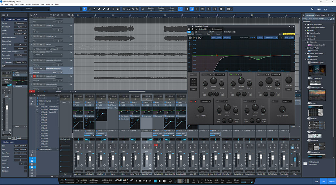Pin the Pro EQ plugin window
The image size is (336, 185).
pos(290,26)
